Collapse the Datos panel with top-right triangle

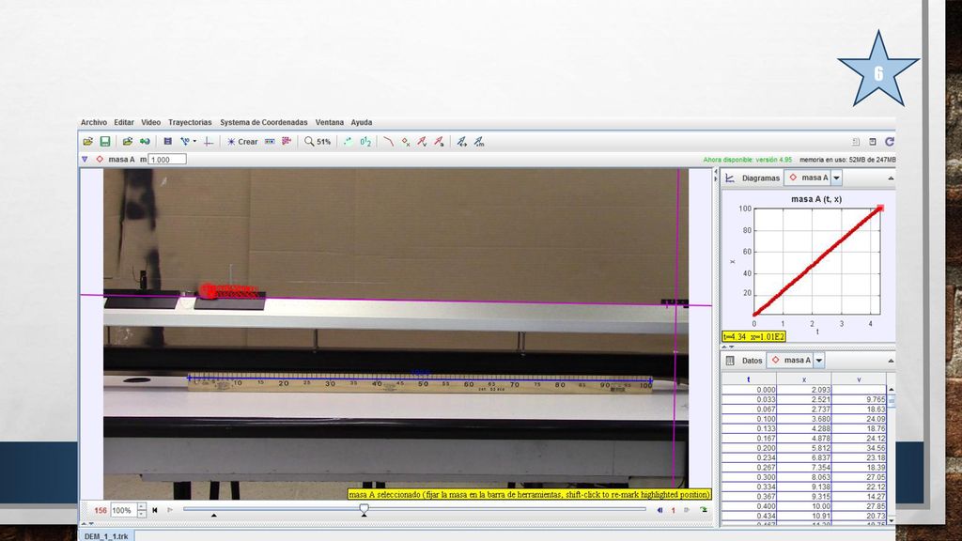(x=891, y=361)
